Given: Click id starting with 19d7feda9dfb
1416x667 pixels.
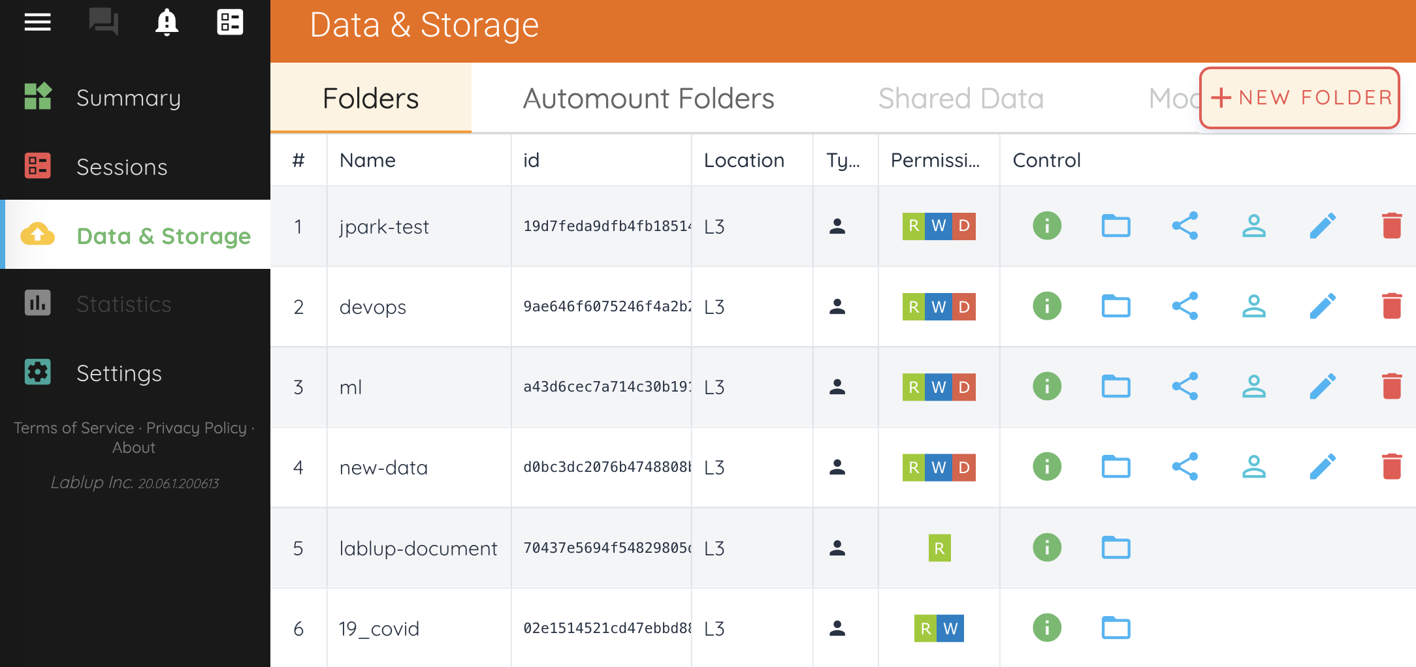Looking at the screenshot, I should pos(607,226).
